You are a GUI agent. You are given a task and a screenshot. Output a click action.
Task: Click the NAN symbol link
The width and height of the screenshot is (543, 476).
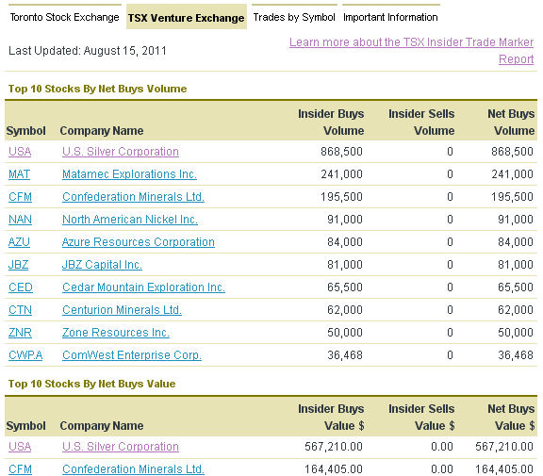[x=20, y=220]
